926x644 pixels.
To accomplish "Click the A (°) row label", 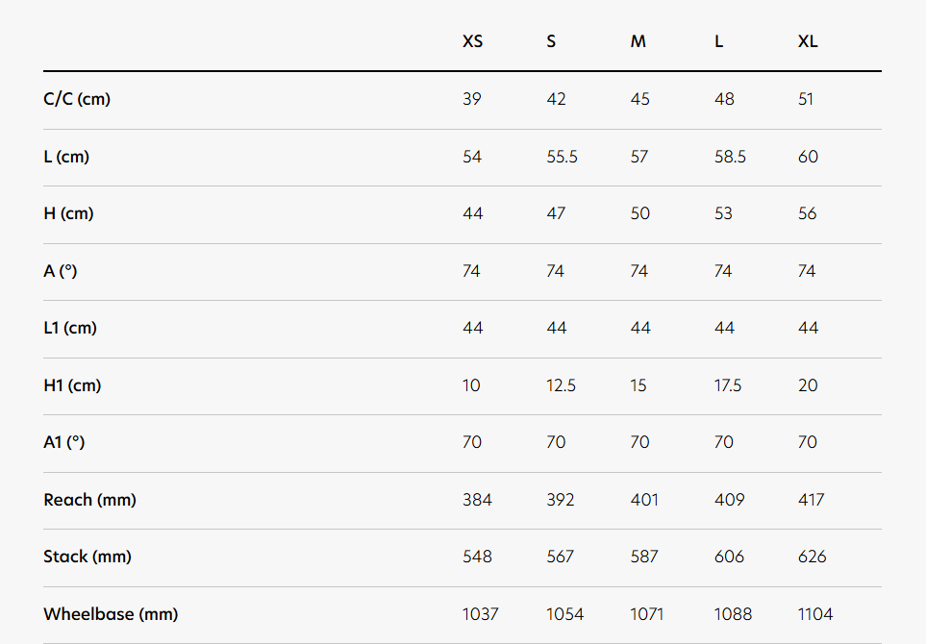I will (x=61, y=271).
